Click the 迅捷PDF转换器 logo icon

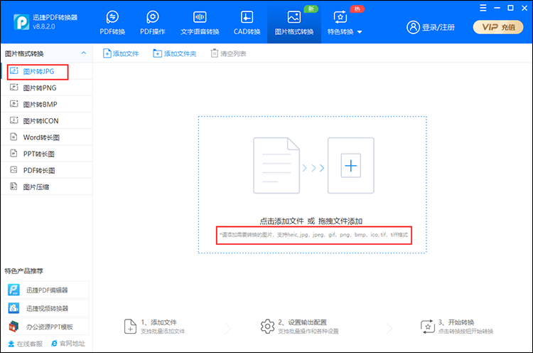pos(21,22)
